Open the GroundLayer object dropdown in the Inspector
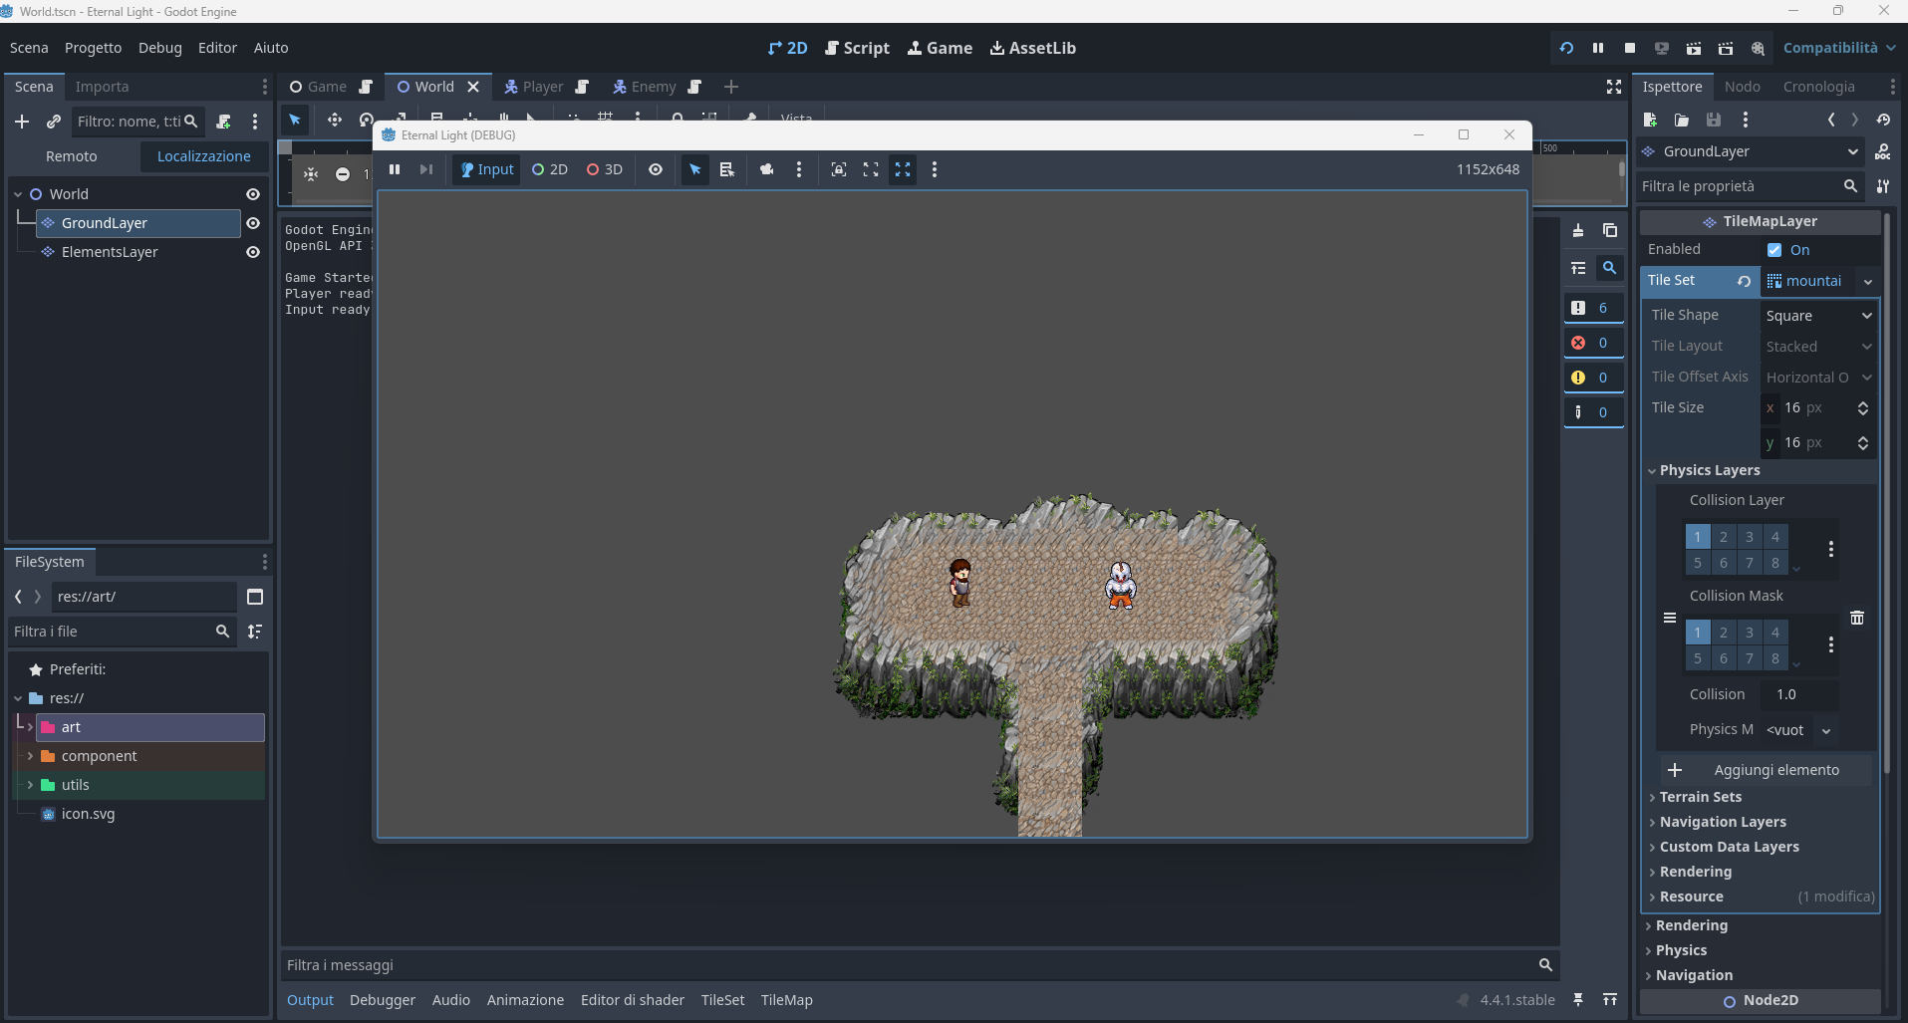Viewport: 1908px width, 1023px height. pos(1751,151)
